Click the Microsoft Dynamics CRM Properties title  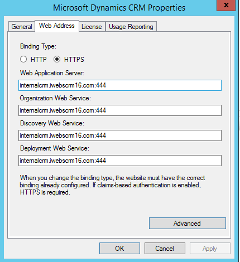(x=119, y=8)
